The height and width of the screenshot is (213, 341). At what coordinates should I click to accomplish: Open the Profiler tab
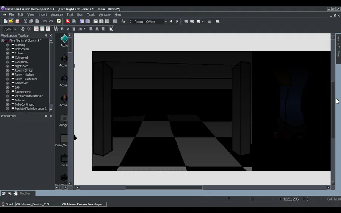(25, 193)
